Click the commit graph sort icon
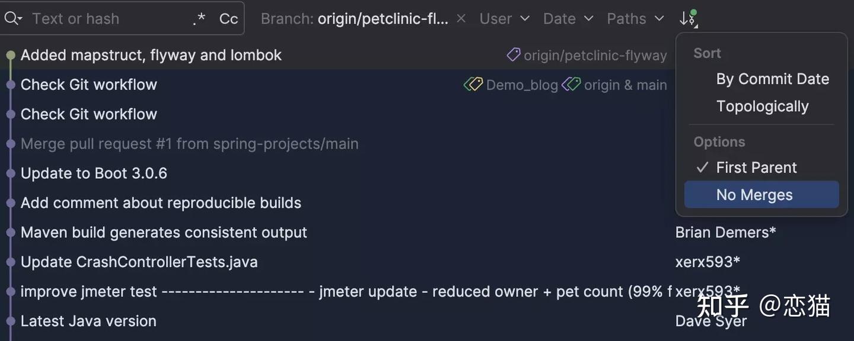 click(688, 18)
